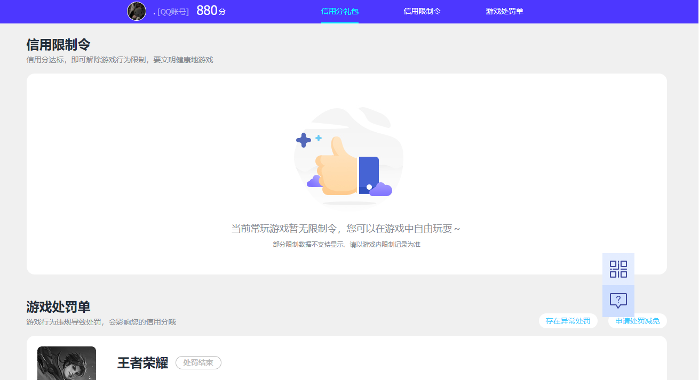Viewport: 699px width, 380px height.
Task: Open the QR code floating icon
Action: pyautogui.click(x=618, y=269)
